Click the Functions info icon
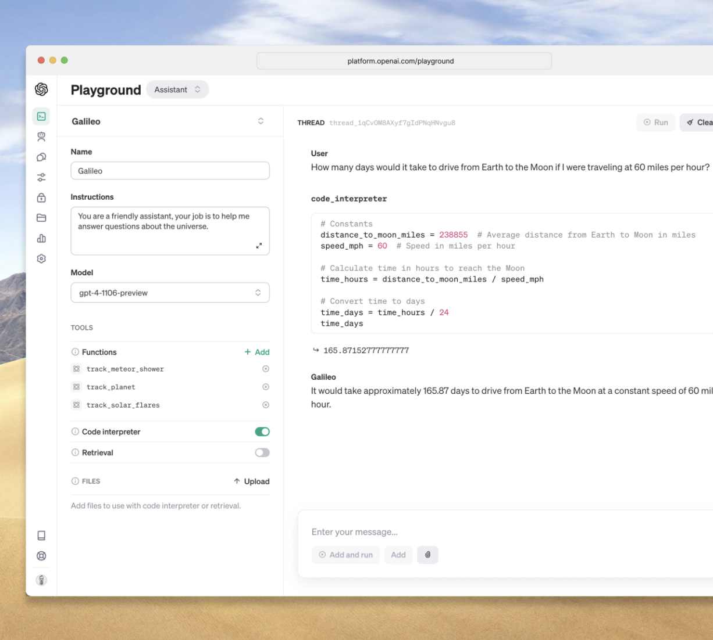Image resolution: width=713 pixels, height=640 pixels. coord(75,352)
